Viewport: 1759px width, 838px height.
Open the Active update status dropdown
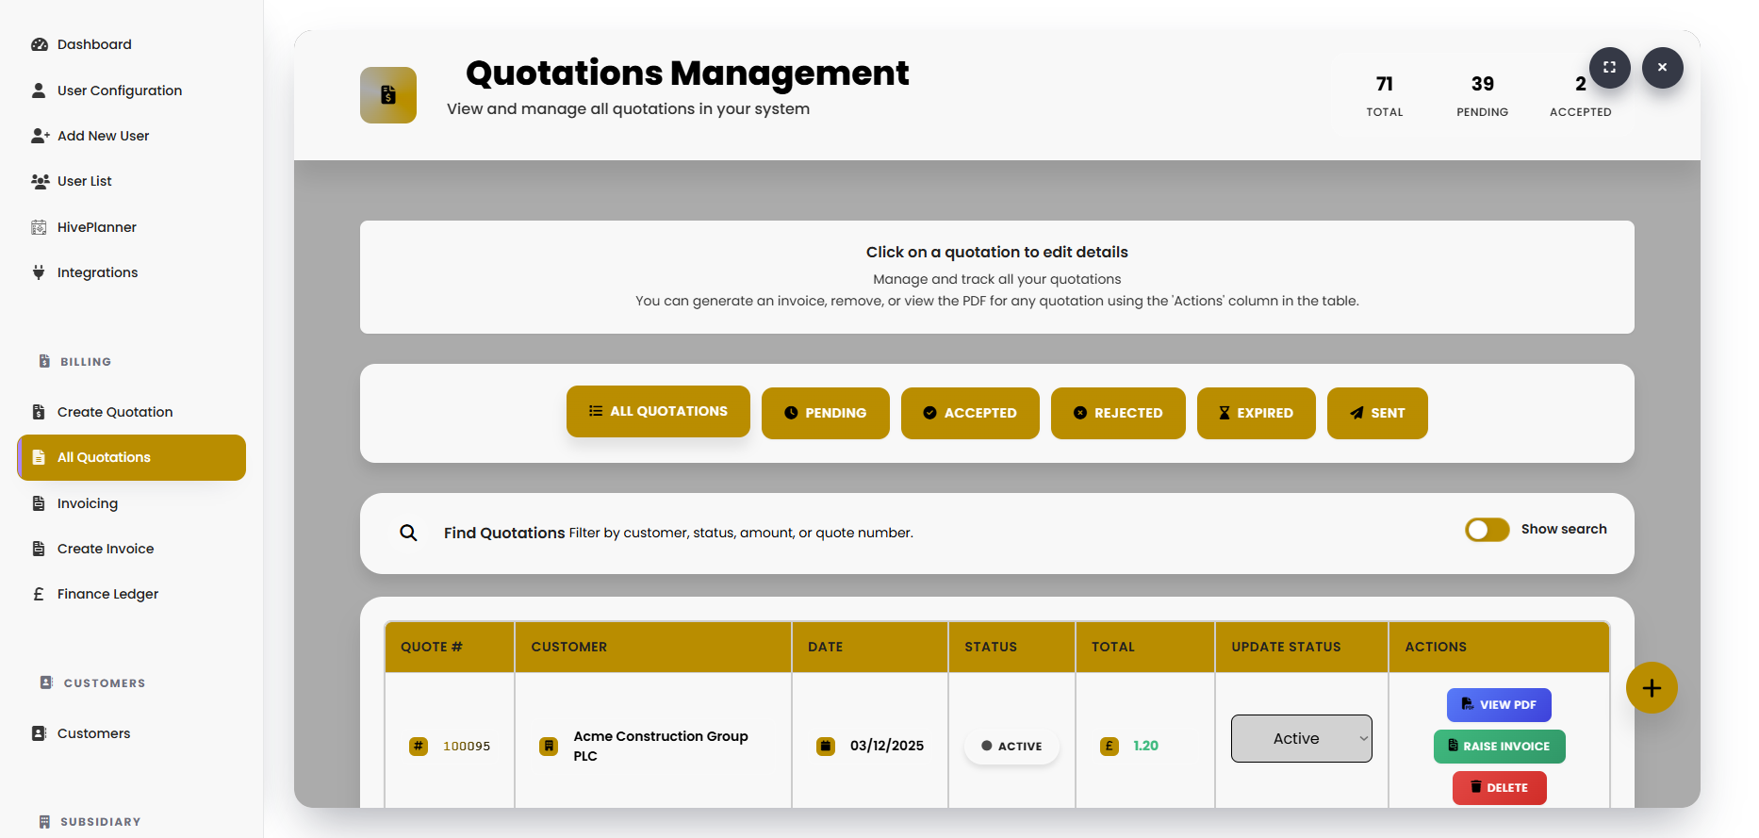1302,738
